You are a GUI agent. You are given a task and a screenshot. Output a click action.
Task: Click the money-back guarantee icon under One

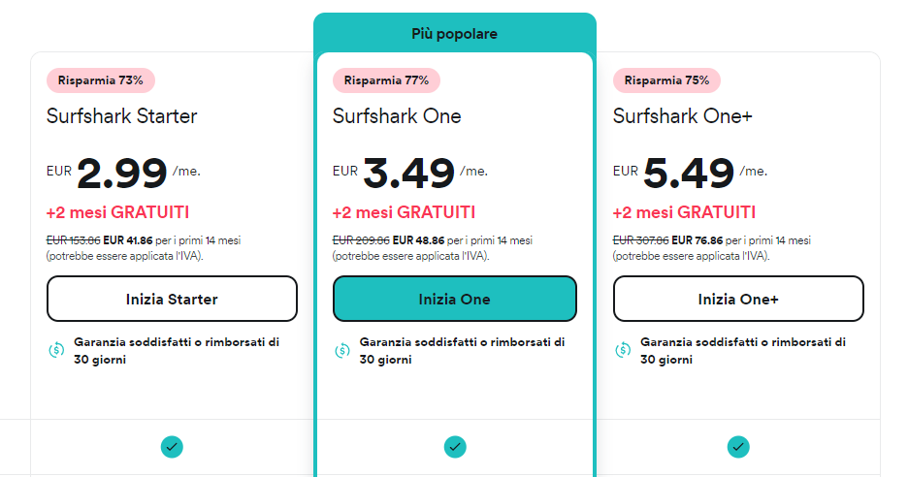[342, 350]
